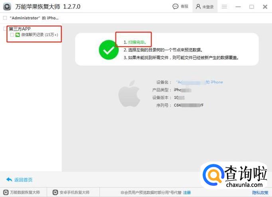Select the 第三方APP tree category
Viewport: 272px width, 197px height.
pos(20,29)
